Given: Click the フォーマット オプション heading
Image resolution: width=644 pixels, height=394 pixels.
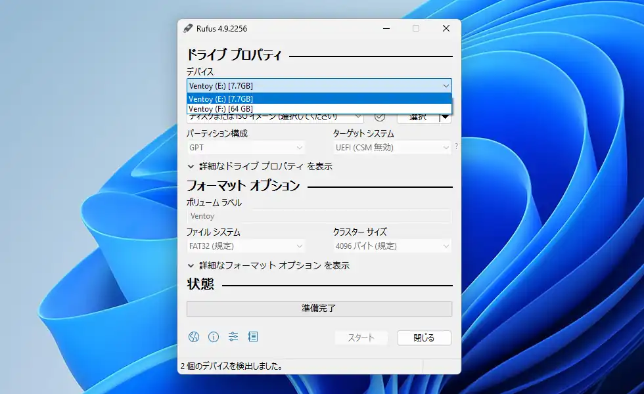Looking at the screenshot, I should coord(244,185).
